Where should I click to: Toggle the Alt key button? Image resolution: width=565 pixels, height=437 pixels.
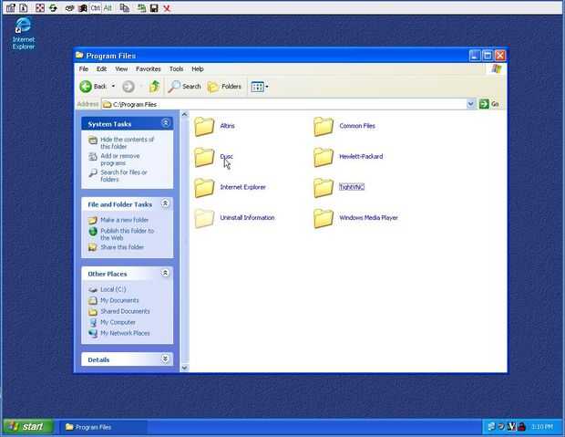click(x=108, y=7)
